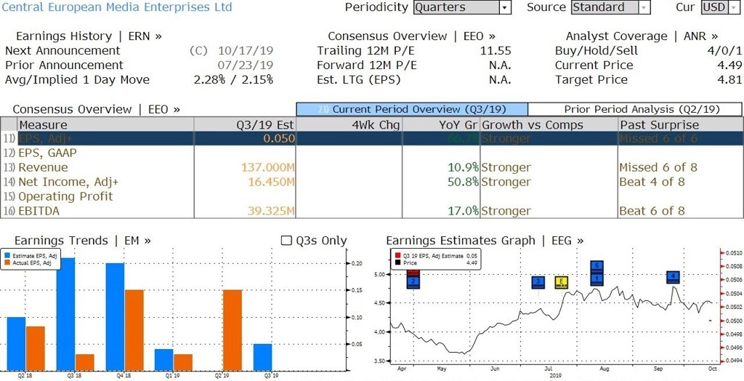Click Trailing 12M P/E value 11.55
This screenshot has height=381, width=744.
[x=496, y=51]
